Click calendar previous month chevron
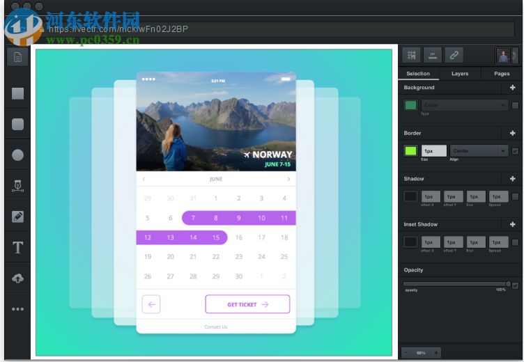The width and height of the screenshot is (524, 362). pos(144,179)
